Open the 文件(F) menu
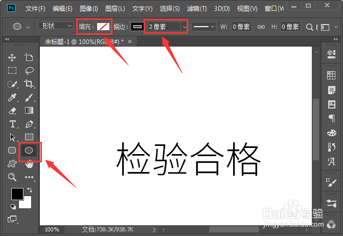Screen dimensions: 343x236 (35, 9)
